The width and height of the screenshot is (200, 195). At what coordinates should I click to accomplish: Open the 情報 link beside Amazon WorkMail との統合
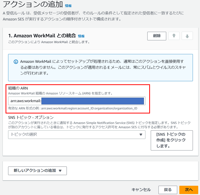81,36
